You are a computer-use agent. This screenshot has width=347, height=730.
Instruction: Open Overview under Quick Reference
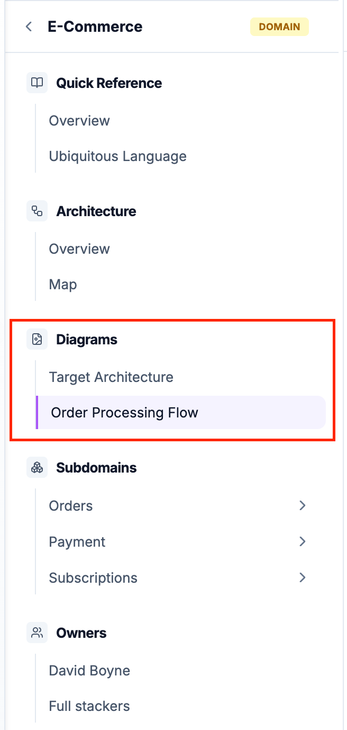(79, 121)
